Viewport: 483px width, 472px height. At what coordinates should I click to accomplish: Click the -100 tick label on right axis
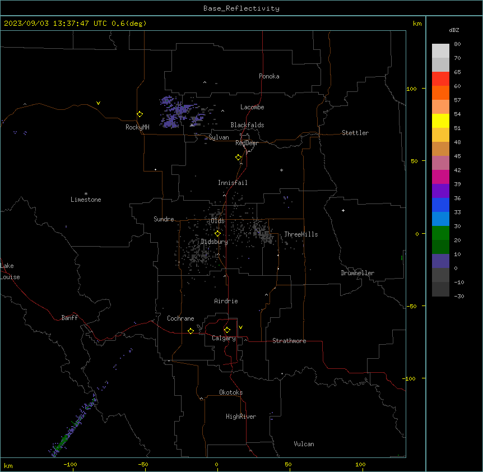[x=409, y=378]
